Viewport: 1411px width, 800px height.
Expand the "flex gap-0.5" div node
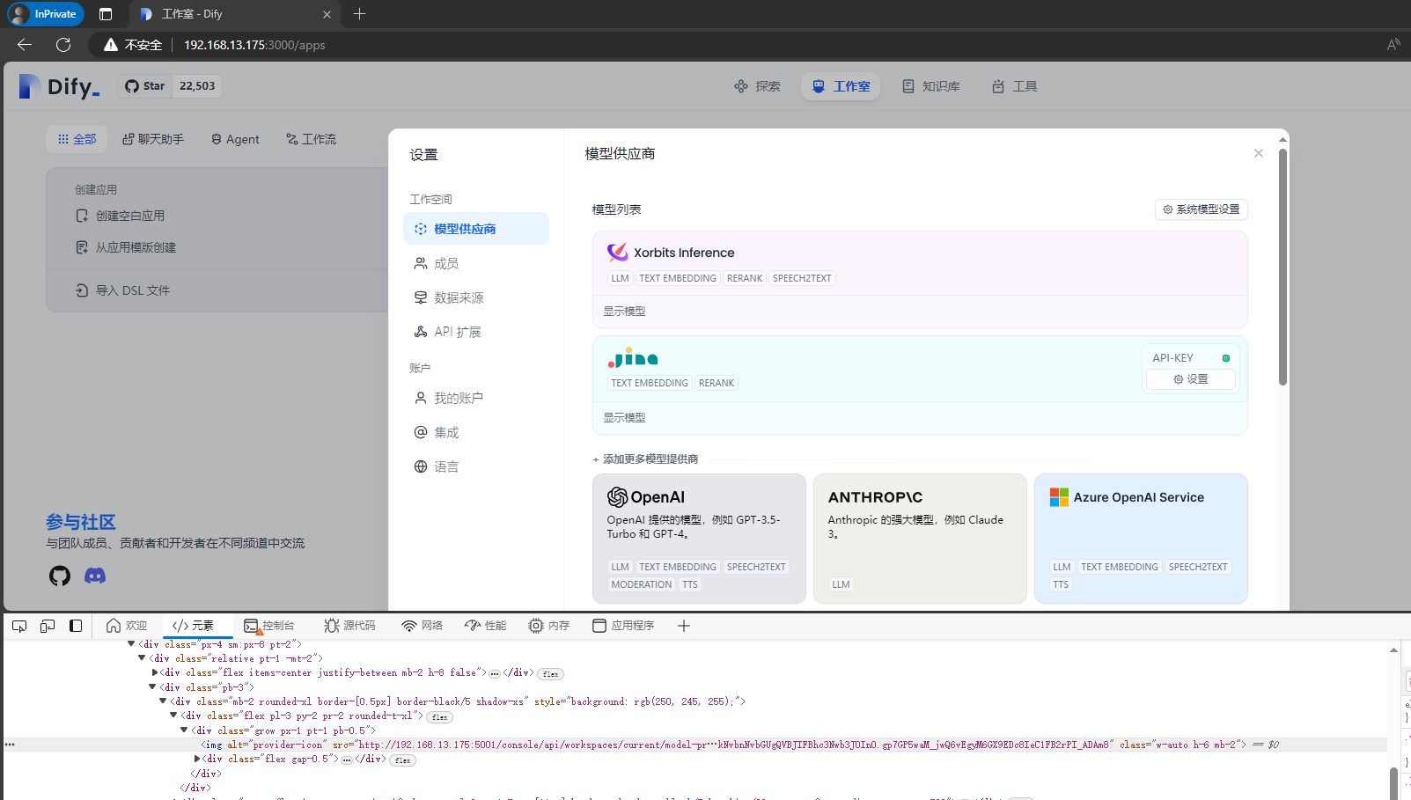pos(197,759)
